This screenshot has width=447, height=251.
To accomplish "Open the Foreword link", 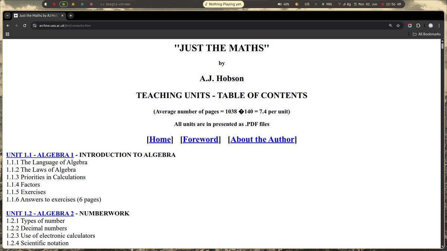I will 200,139.
